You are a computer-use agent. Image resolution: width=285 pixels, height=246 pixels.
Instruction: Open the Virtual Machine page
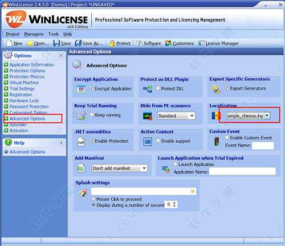tap(24, 83)
